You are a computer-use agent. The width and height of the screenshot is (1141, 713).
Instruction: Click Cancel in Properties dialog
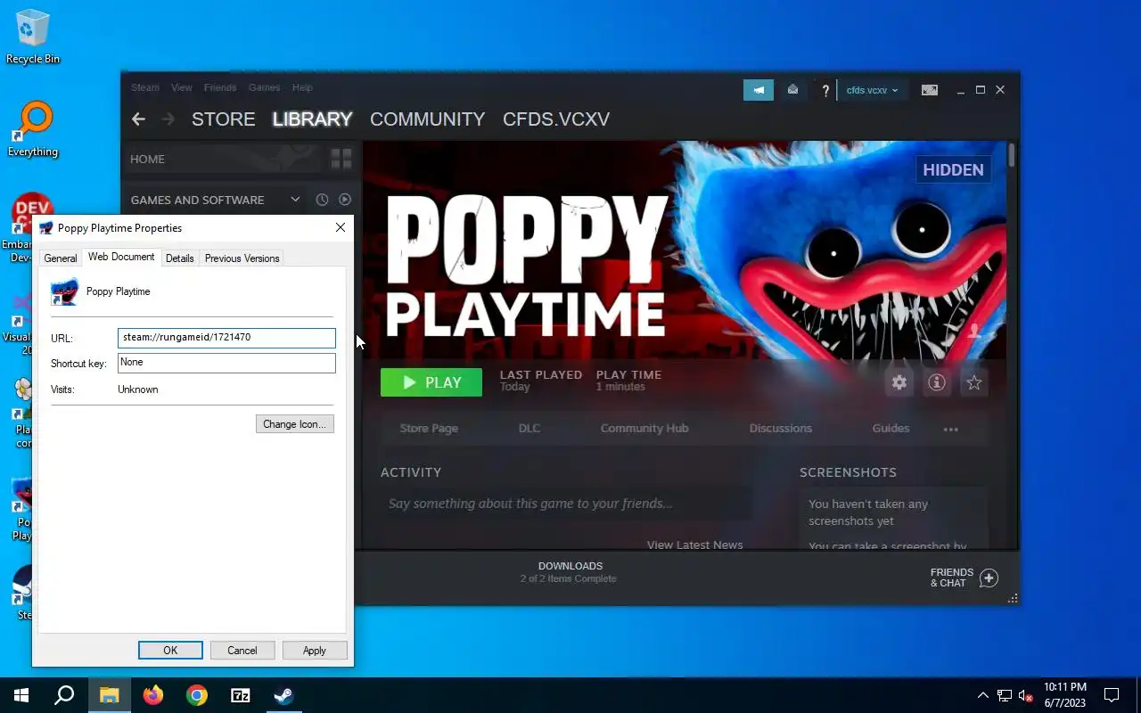[242, 651]
